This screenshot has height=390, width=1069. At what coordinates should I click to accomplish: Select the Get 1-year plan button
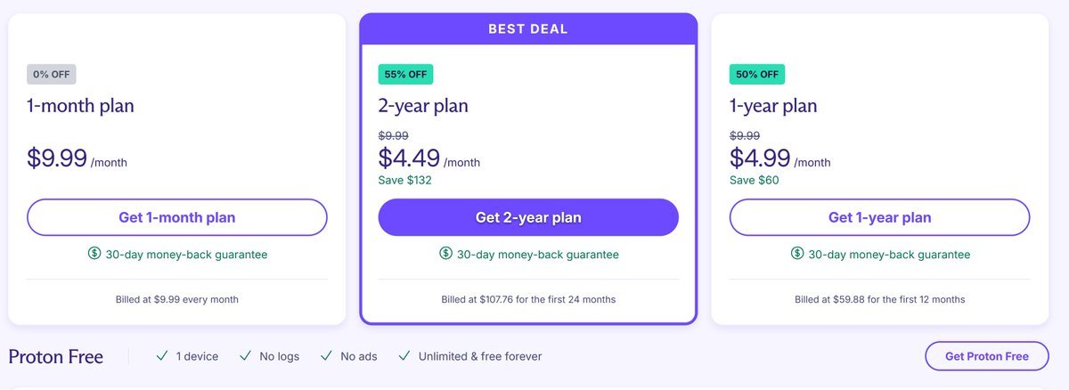(x=879, y=217)
